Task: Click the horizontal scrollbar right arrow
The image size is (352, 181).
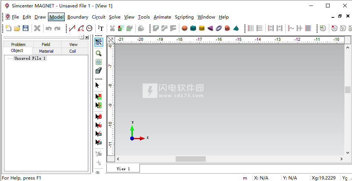Action: (342, 159)
